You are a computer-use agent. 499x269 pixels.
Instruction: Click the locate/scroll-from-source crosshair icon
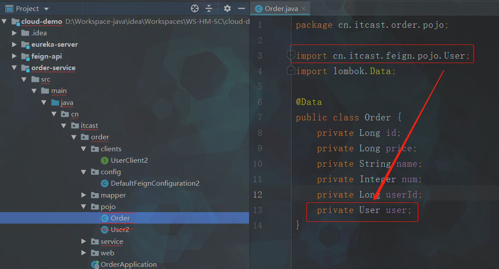(195, 8)
